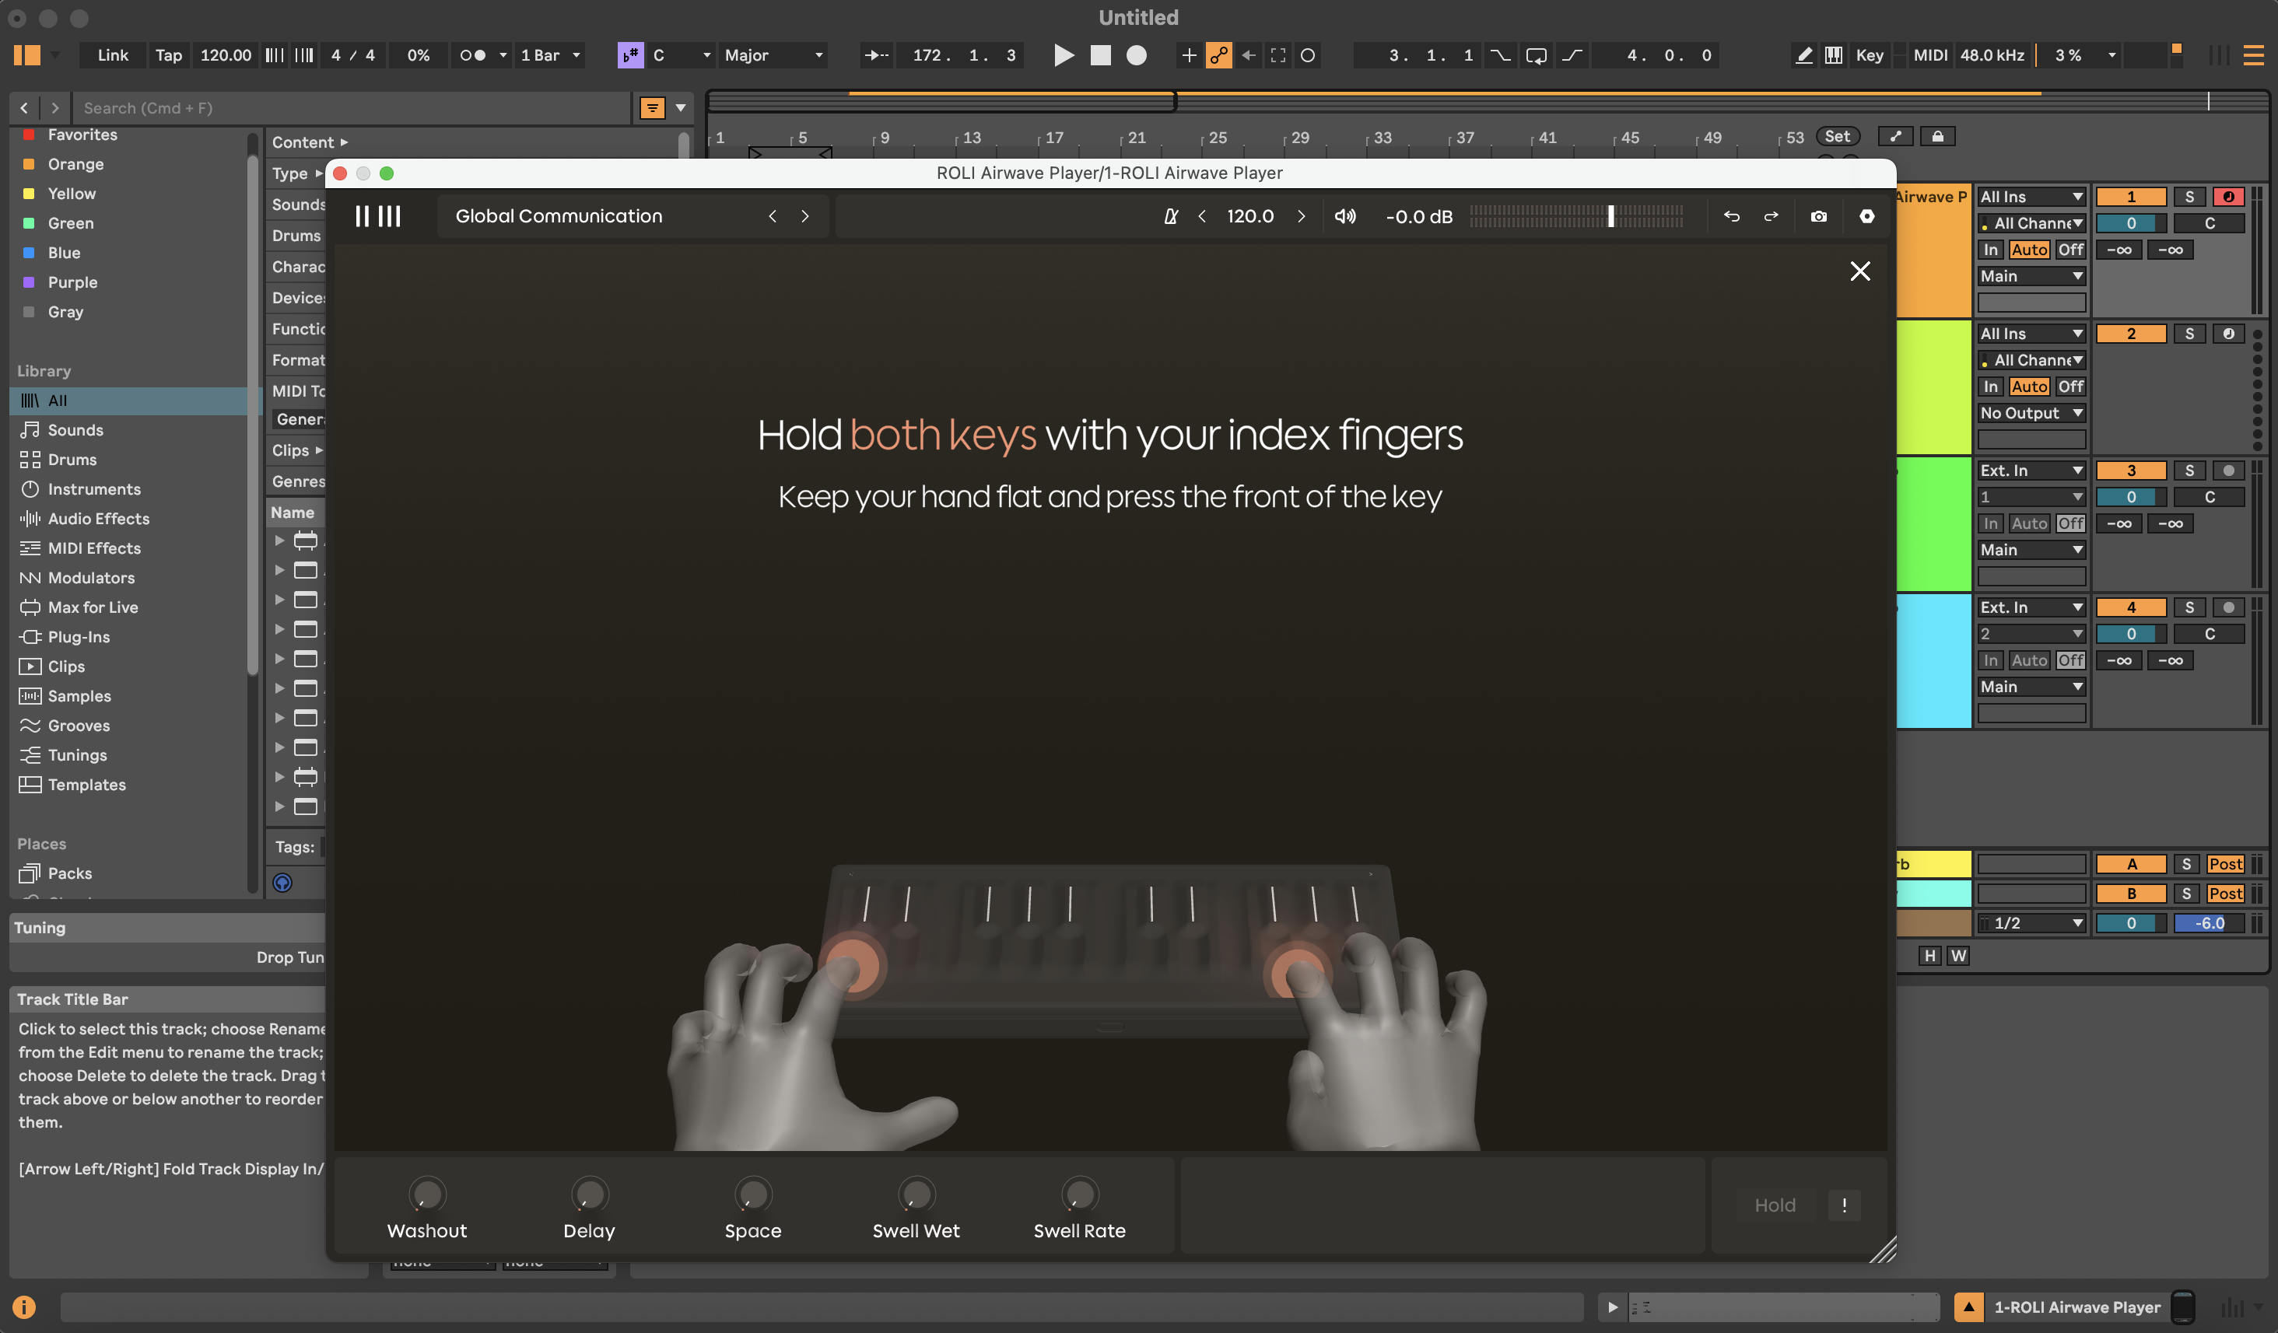Toggle the Draw Mode pencil icon
2278x1333 pixels.
[1803, 55]
